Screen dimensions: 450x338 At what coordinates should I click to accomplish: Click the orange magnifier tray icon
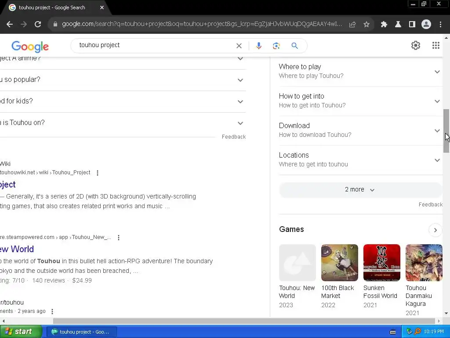pyautogui.click(x=417, y=332)
